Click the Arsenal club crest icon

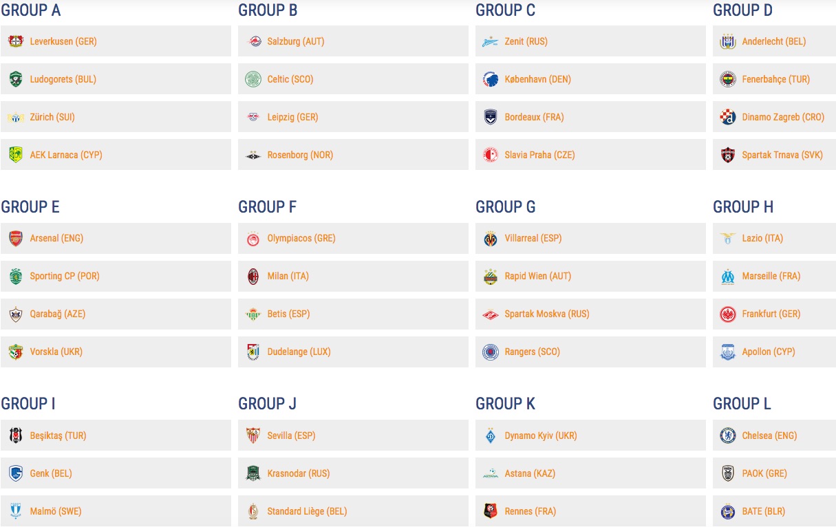point(15,239)
